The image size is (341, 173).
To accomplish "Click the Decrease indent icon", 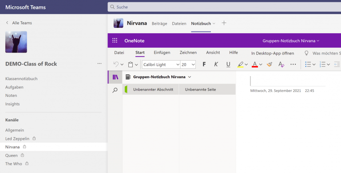I will [x=337, y=65].
